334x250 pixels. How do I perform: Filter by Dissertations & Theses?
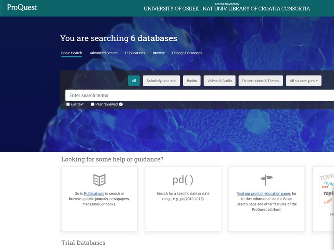click(261, 81)
